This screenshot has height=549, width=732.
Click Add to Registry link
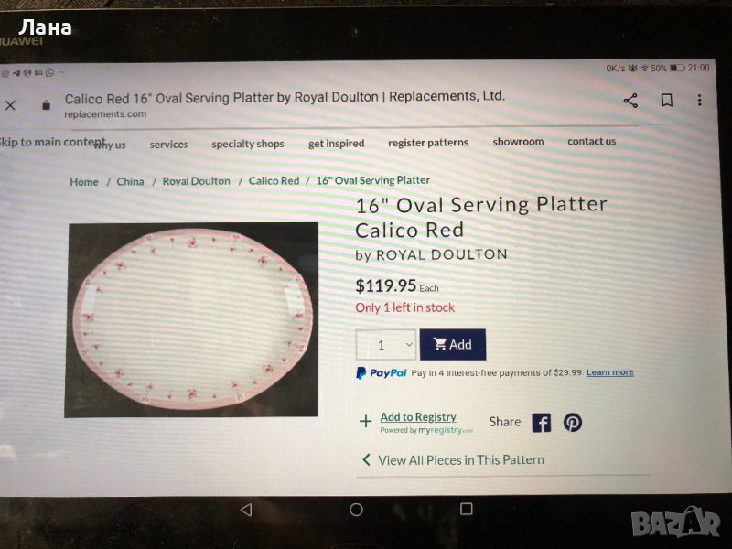[418, 417]
